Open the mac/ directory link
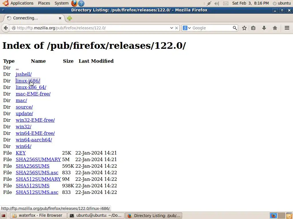Image resolution: width=293 pixels, height=219 pixels. [21, 101]
